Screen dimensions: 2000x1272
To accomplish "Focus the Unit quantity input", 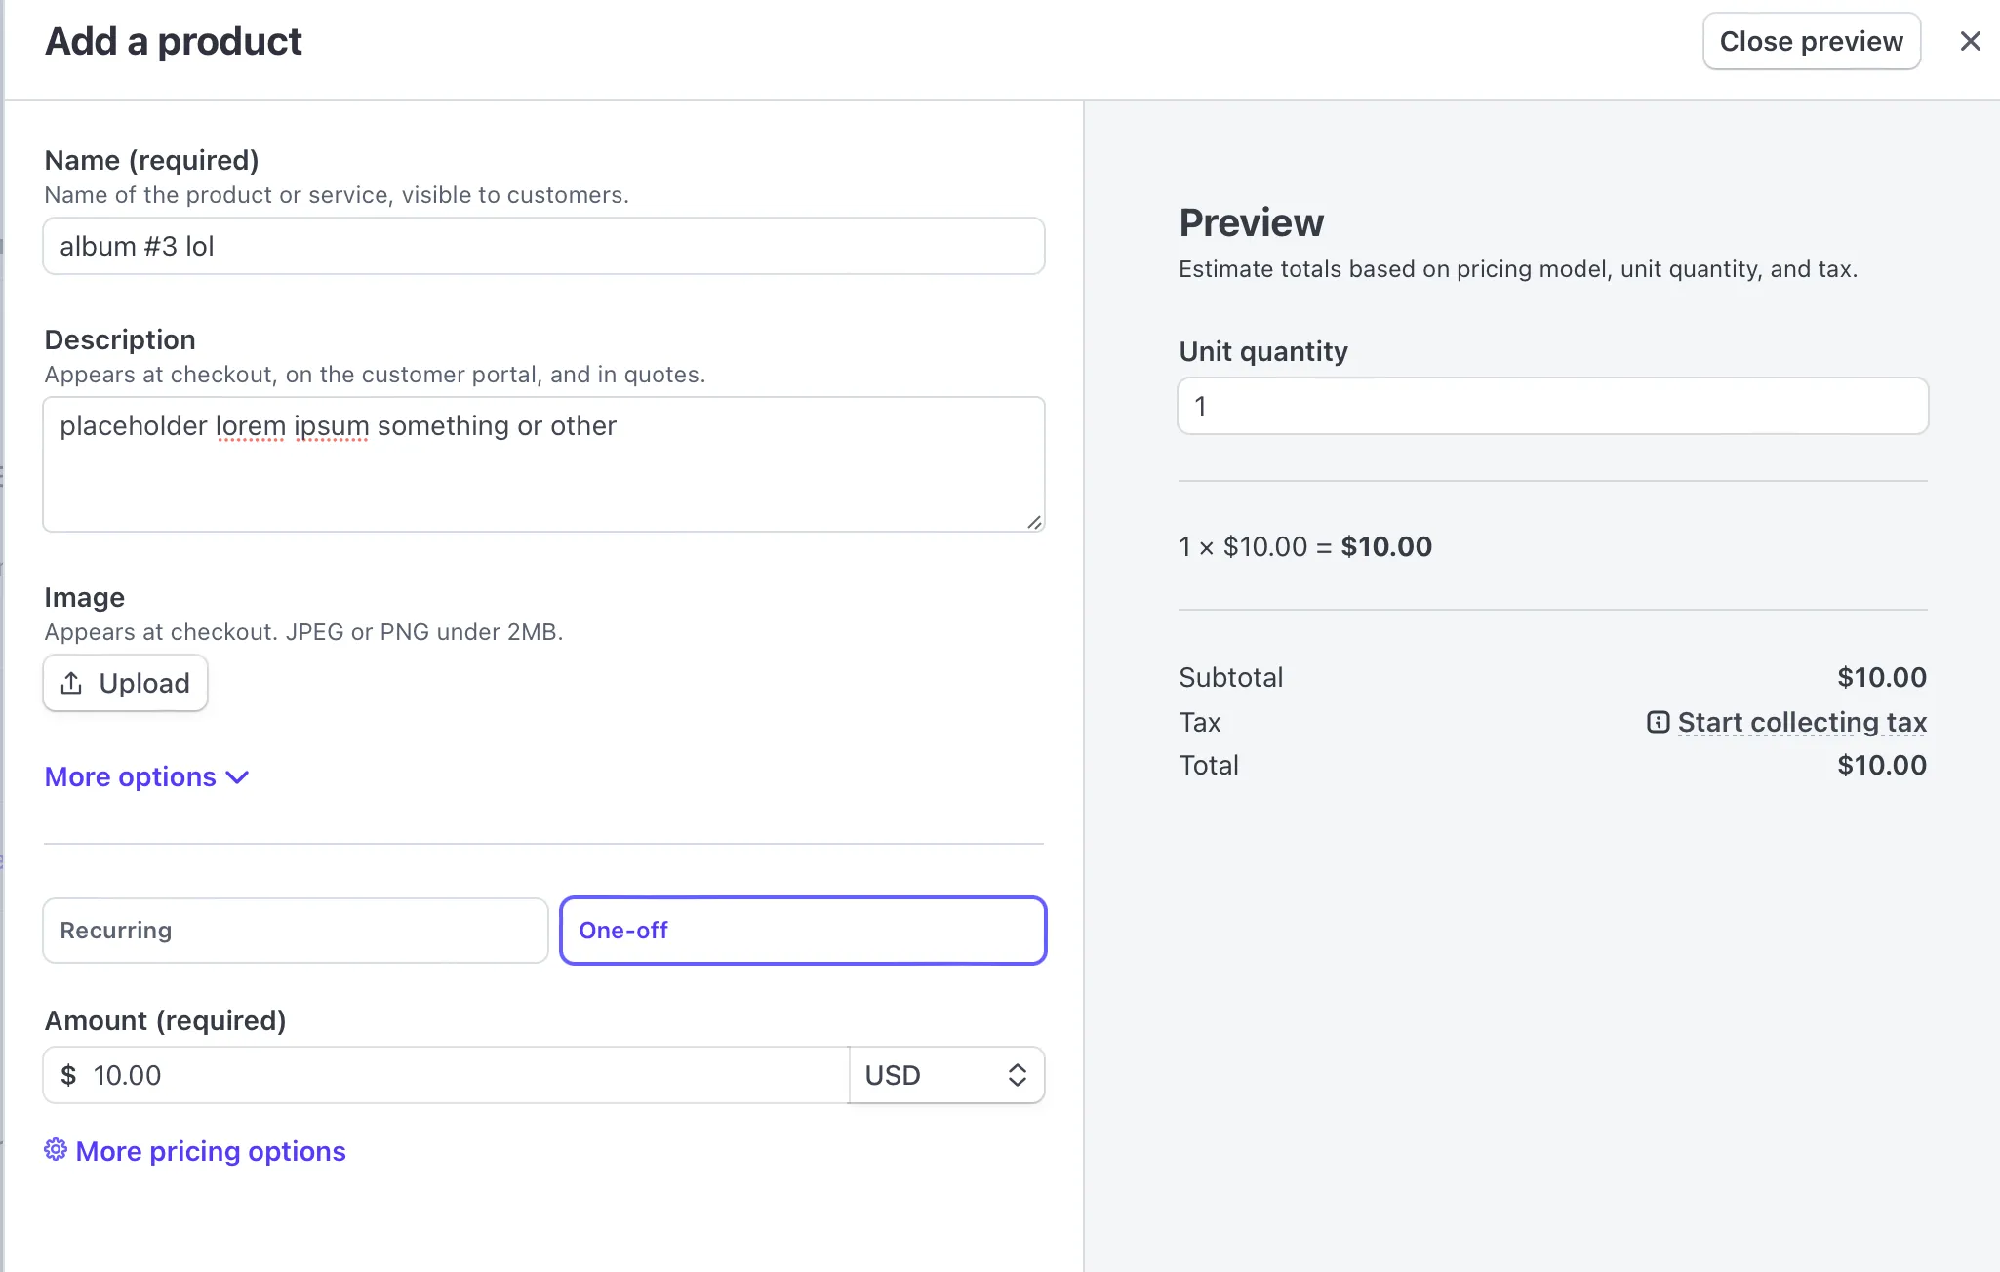I will pyautogui.click(x=1552, y=406).
